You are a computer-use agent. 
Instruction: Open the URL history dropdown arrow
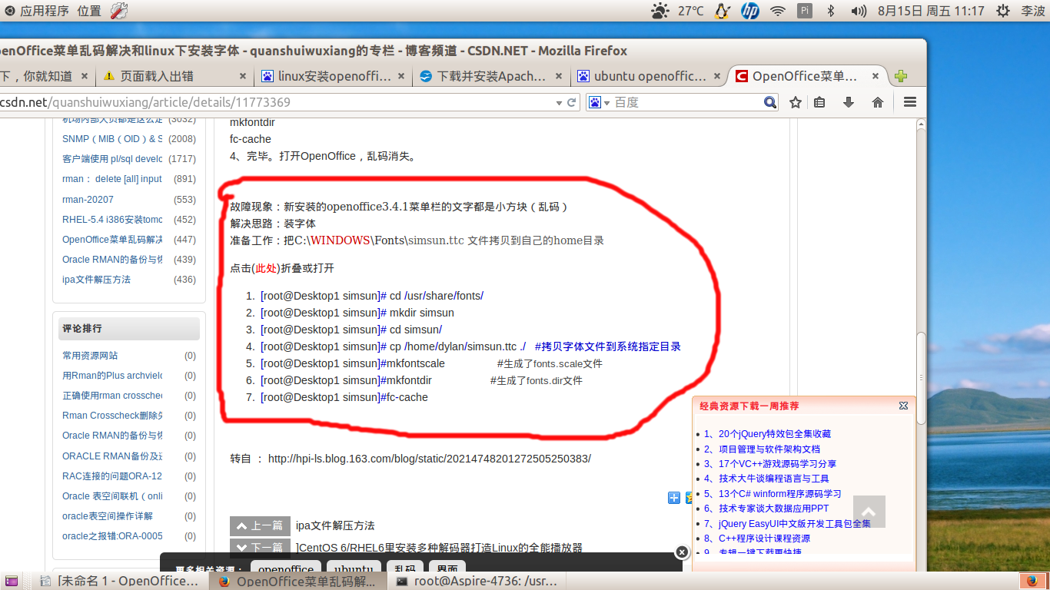(559, 102)
